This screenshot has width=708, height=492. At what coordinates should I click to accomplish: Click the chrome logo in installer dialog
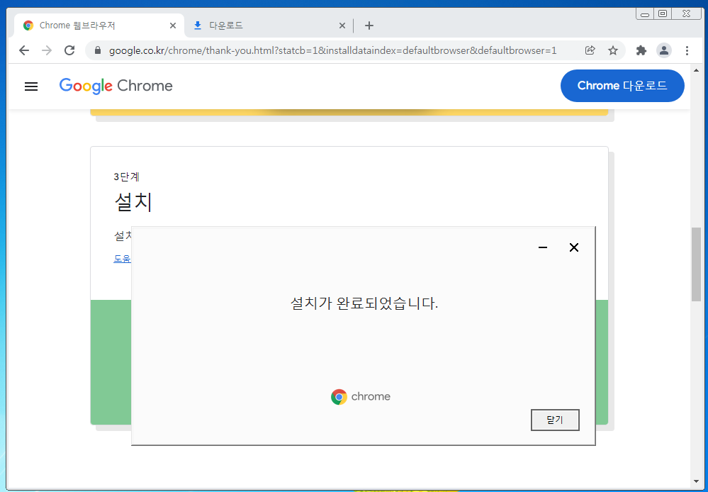tap(361, 397)
